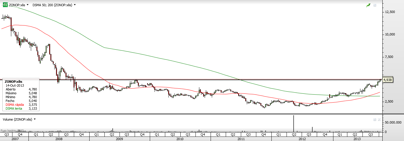Click the 2012 year label on time axis
404x141 pixels.
[302, 139]
